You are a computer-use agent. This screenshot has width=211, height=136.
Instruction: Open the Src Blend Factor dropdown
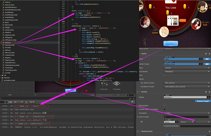pos(187,83)
